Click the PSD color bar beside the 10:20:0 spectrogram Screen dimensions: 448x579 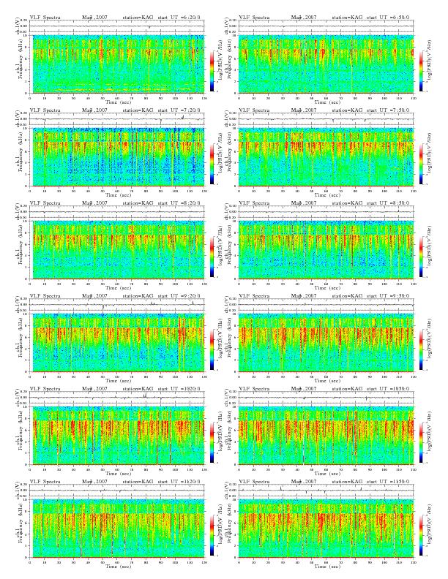(x=212, y=442)
